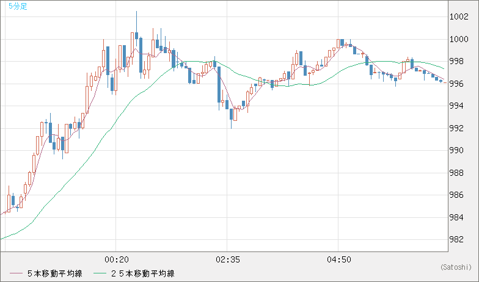Click the lowest blue candle near 992 after 02:35
Screen dimensions: 479x282
[231, 115]
